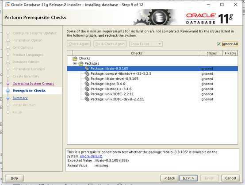This screenshot has height=185, width=245.
Task: Select the Database Edition step
Action: point(26,62)
